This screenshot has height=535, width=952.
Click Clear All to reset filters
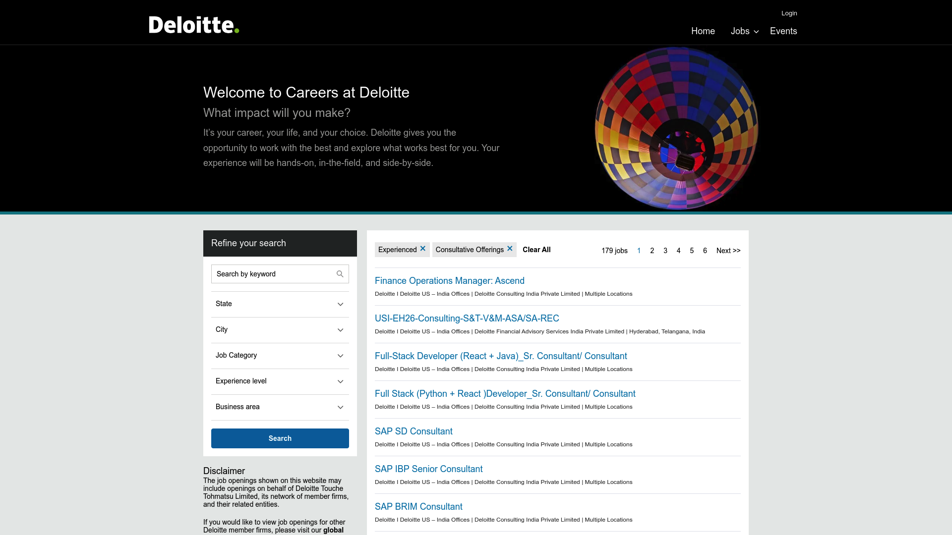click(536, 250)
